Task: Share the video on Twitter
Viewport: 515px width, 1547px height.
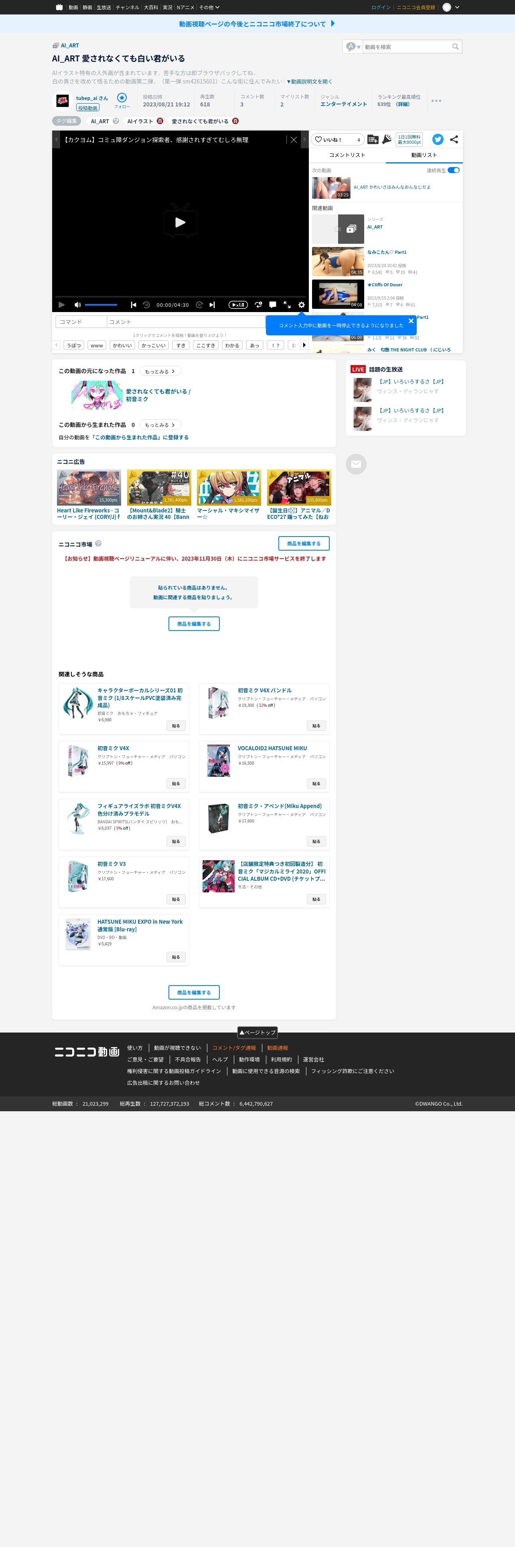Action: pos(438,139)
